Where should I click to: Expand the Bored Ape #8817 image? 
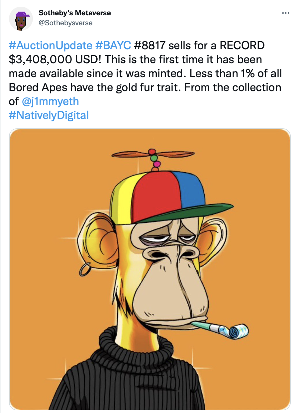pyautogui.click(x=150, y=269)
